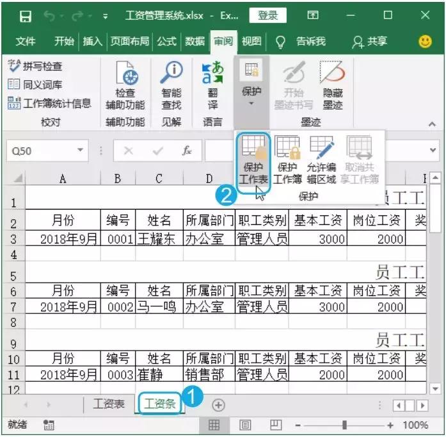
Task: Click horizontal scrollbar right arrow
Action: coord(422,405)
